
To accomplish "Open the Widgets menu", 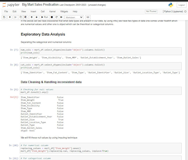I will pos(64,12).
